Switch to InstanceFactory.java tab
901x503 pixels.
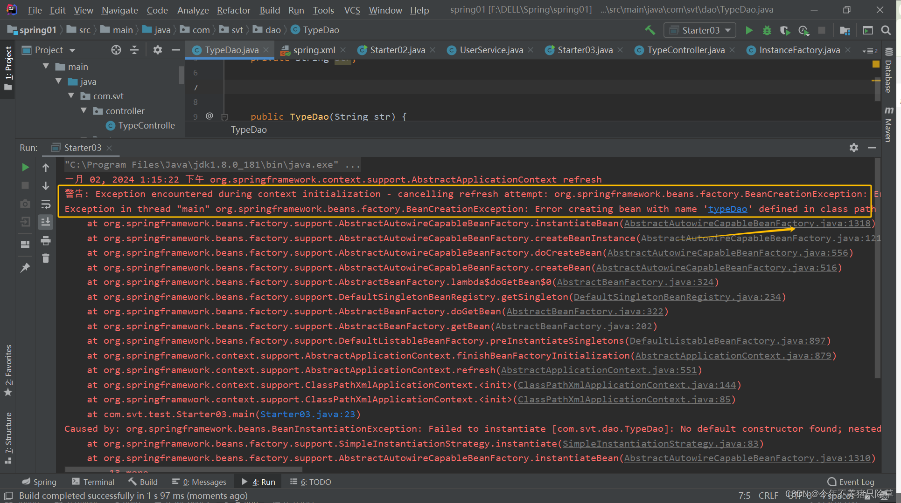(x=799, y=50)
